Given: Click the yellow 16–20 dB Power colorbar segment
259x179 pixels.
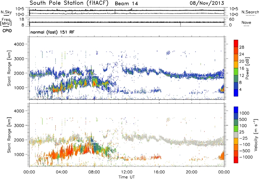Looking at the screenshot, I should click(236, 64).
